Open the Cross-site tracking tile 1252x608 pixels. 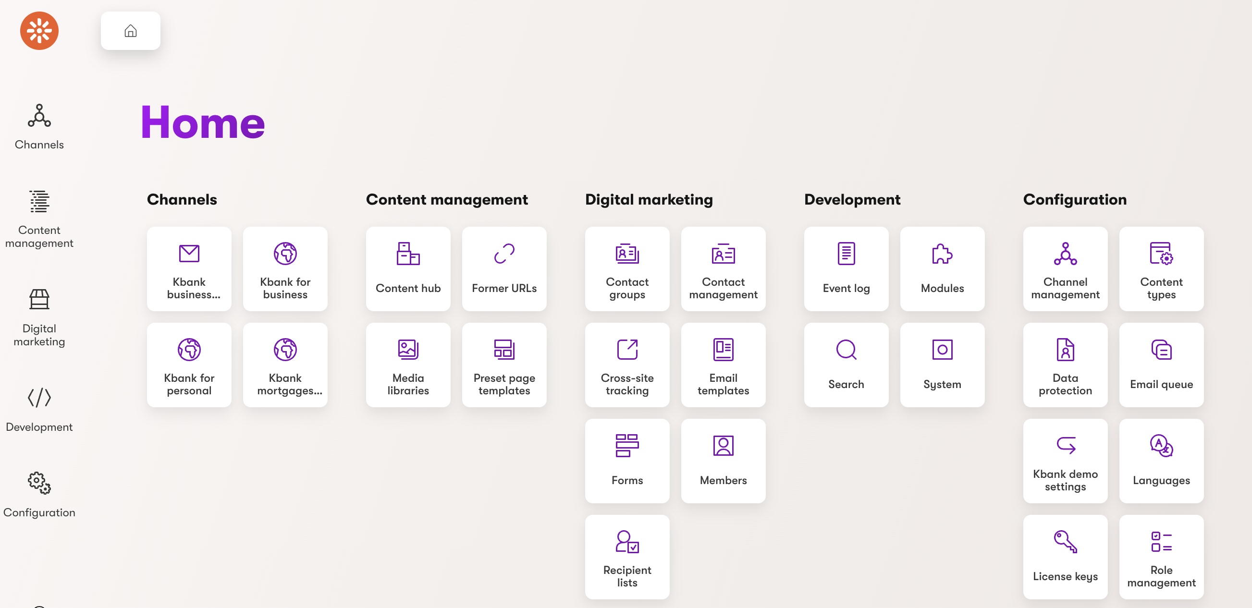point(626,365)
